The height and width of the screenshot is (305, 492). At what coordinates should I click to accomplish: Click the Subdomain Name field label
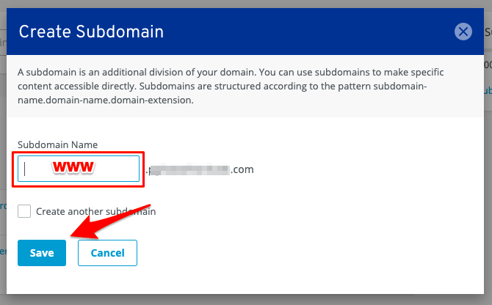point(58,144)
